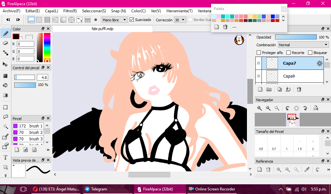Enable vanishing point snap
The width and height of the screenshot is (331, 194).
tap(55, 20)
